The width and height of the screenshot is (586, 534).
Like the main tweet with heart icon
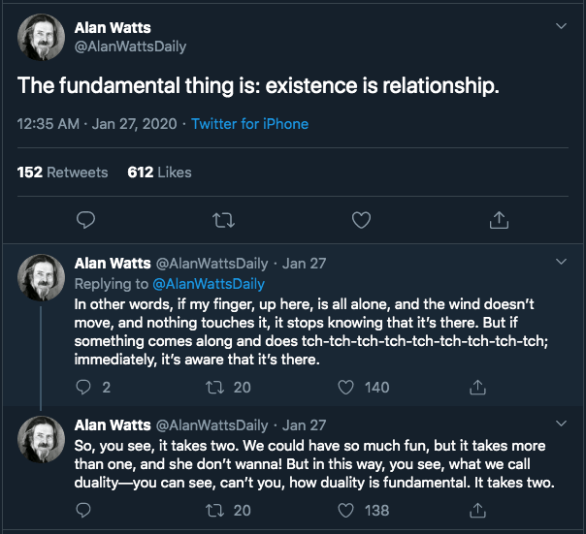click(361, 220)
